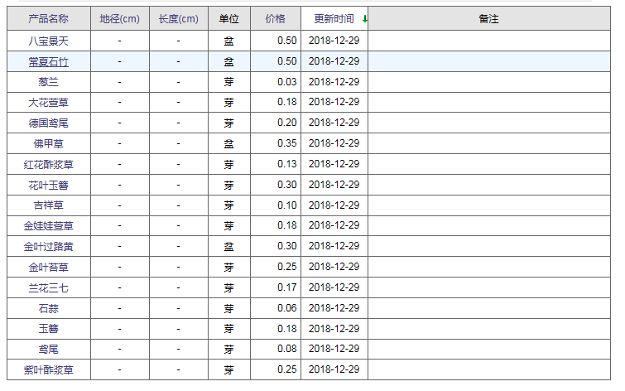Click the 产品名称 column header
Image resolution: width=625 pixels, height=391 pixels.
point(48,19)
